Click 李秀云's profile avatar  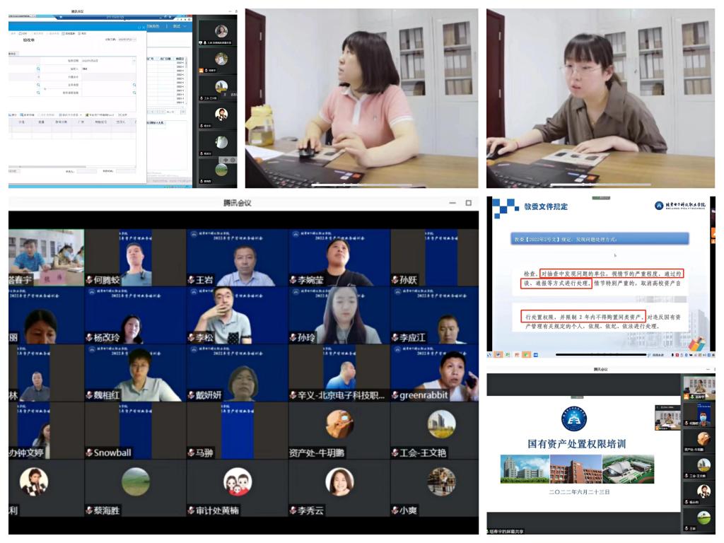click(x=339, y=481)
